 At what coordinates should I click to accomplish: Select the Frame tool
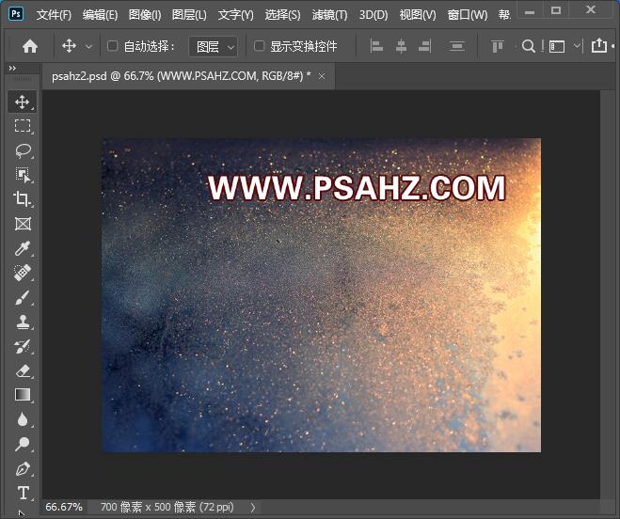click(23, 224)
